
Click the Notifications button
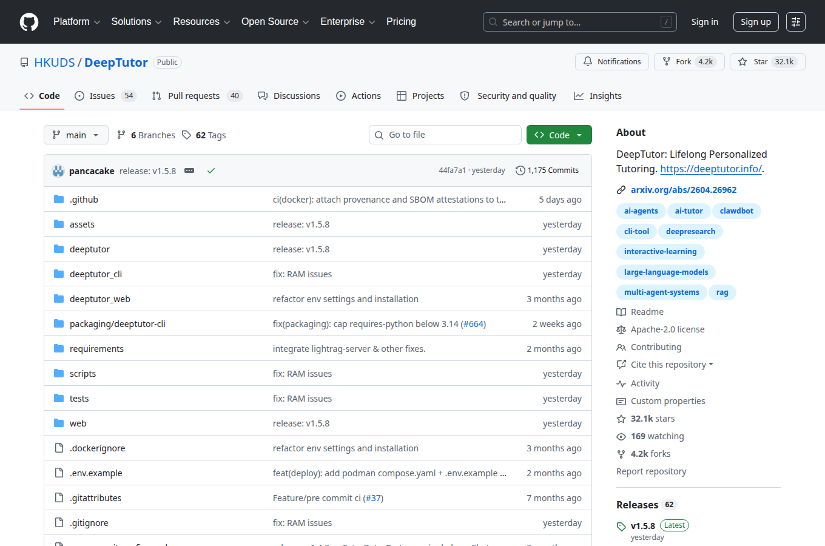[x=612, y=62]
